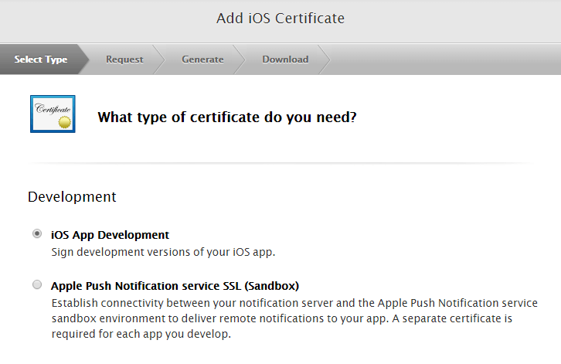Click the bold iOS App Development label
Screen dimensions: 561x364
pos(110,235)
